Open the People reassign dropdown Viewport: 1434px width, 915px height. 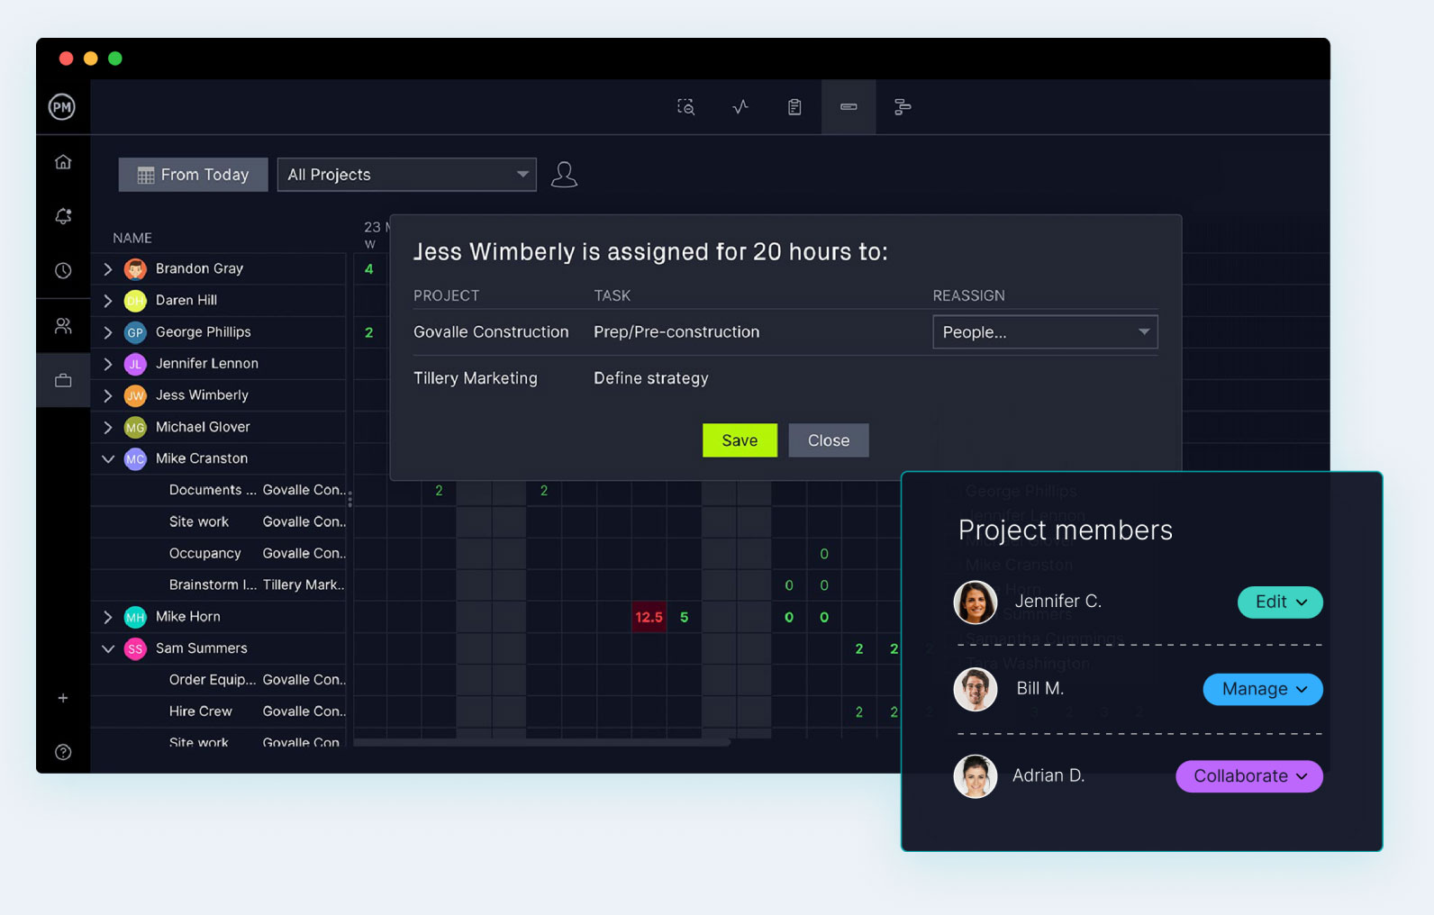(1044, 332)
